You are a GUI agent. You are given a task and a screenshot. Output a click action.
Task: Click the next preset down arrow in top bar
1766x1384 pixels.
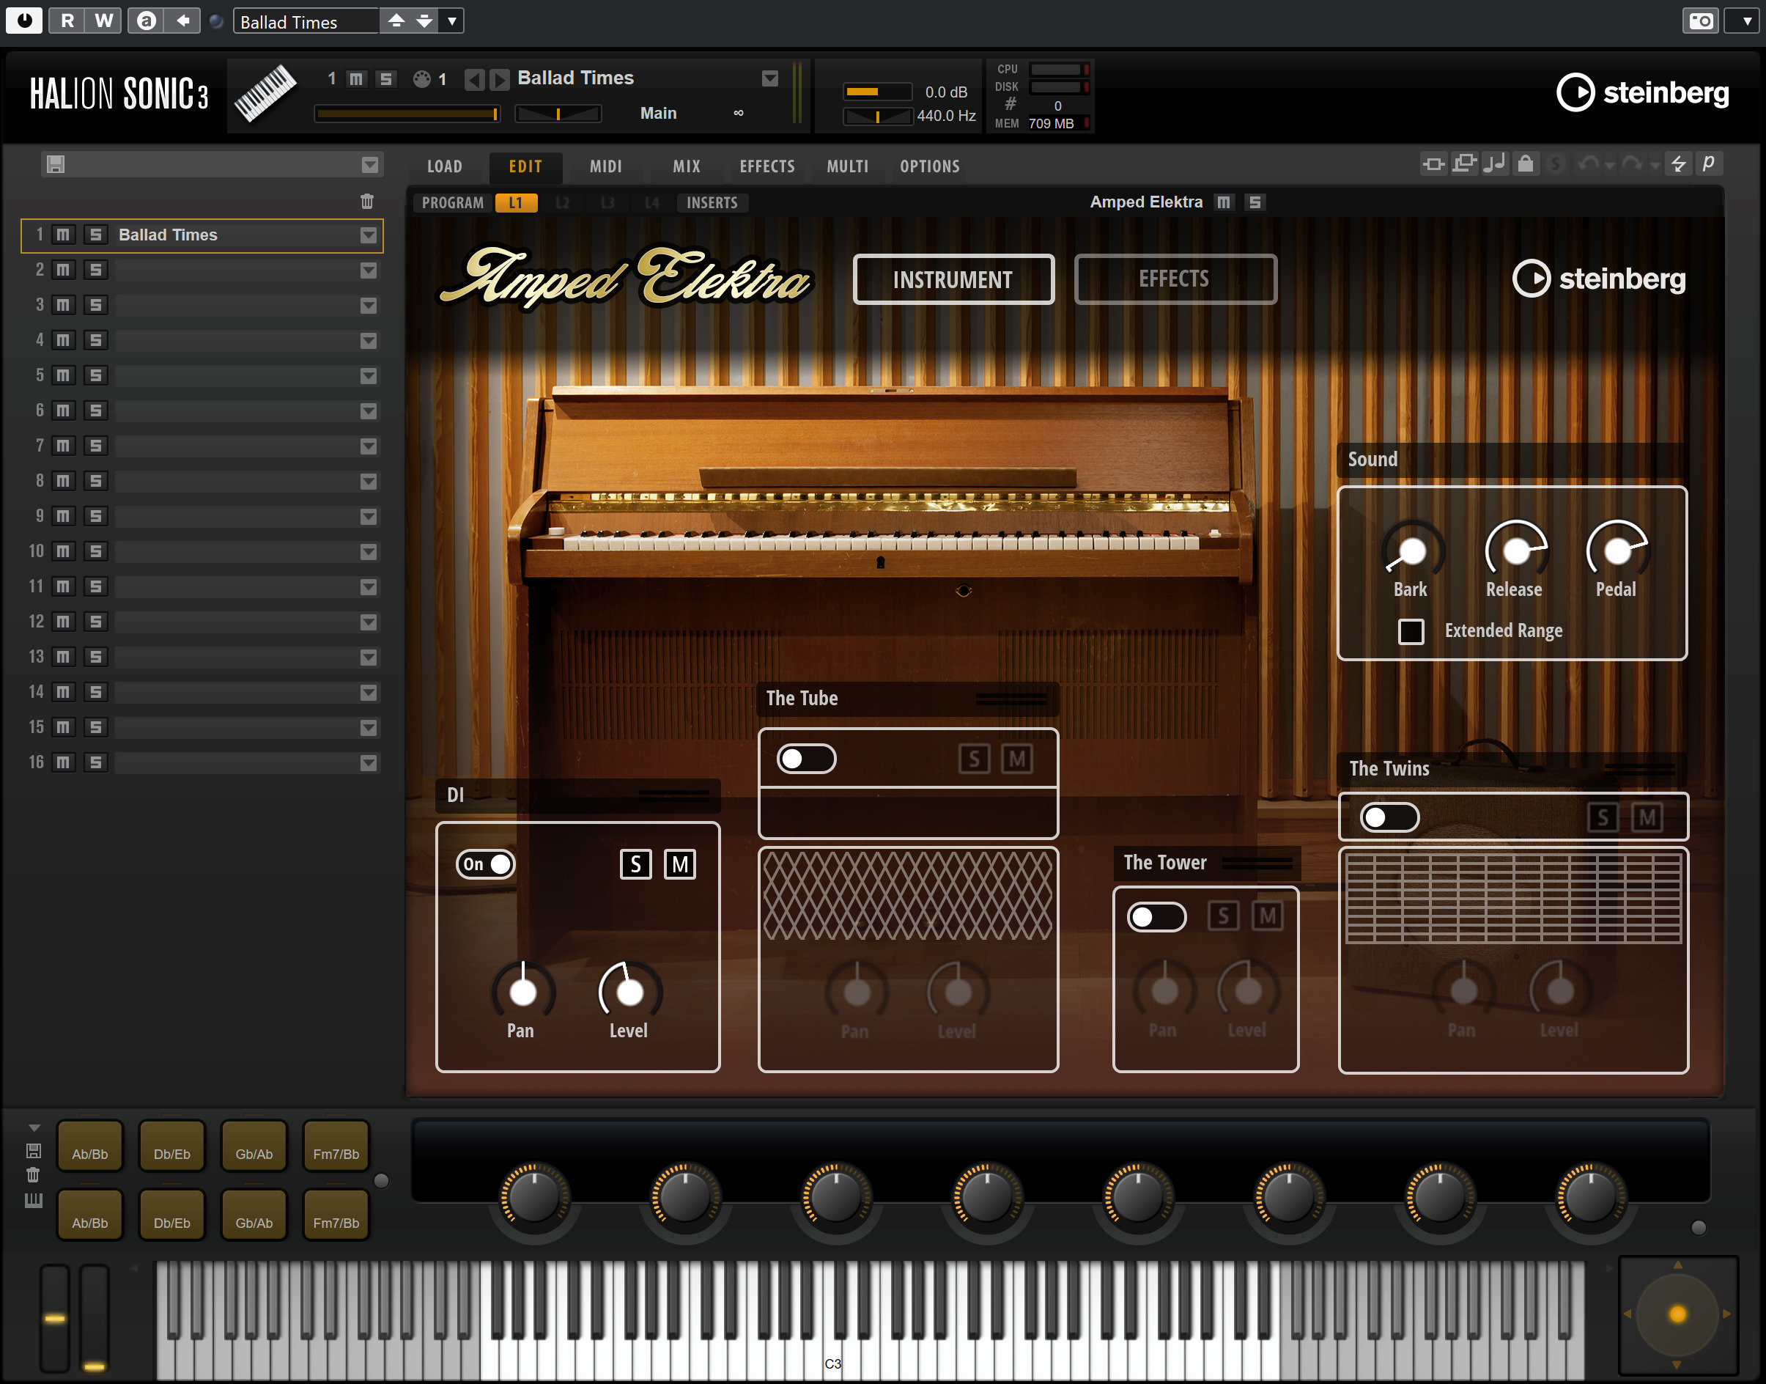[x=424, y=21]
